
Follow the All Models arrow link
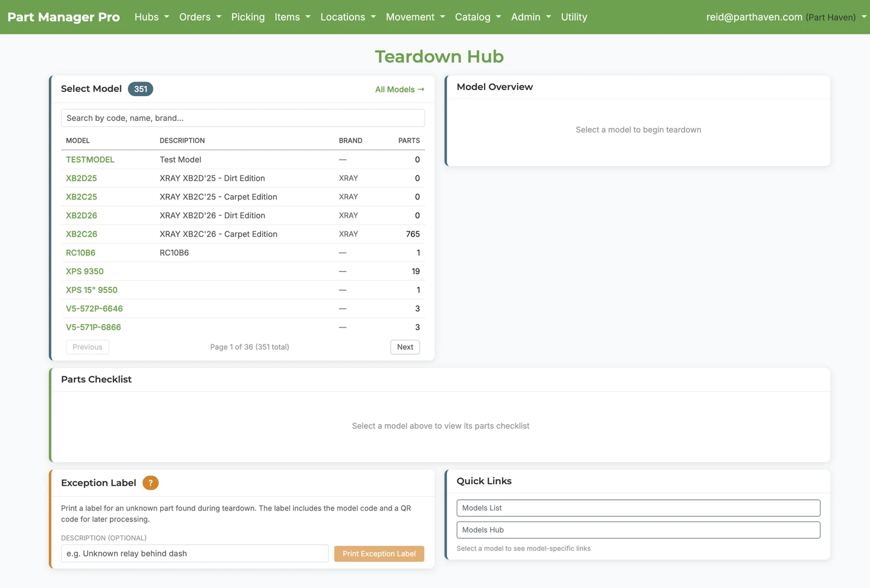coord(399,89)
